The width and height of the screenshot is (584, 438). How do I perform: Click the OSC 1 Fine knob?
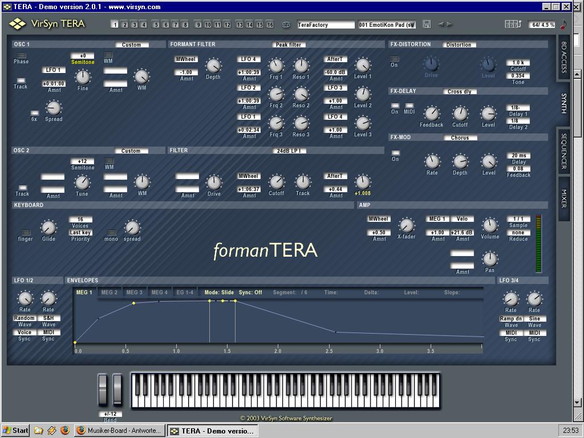83,77
